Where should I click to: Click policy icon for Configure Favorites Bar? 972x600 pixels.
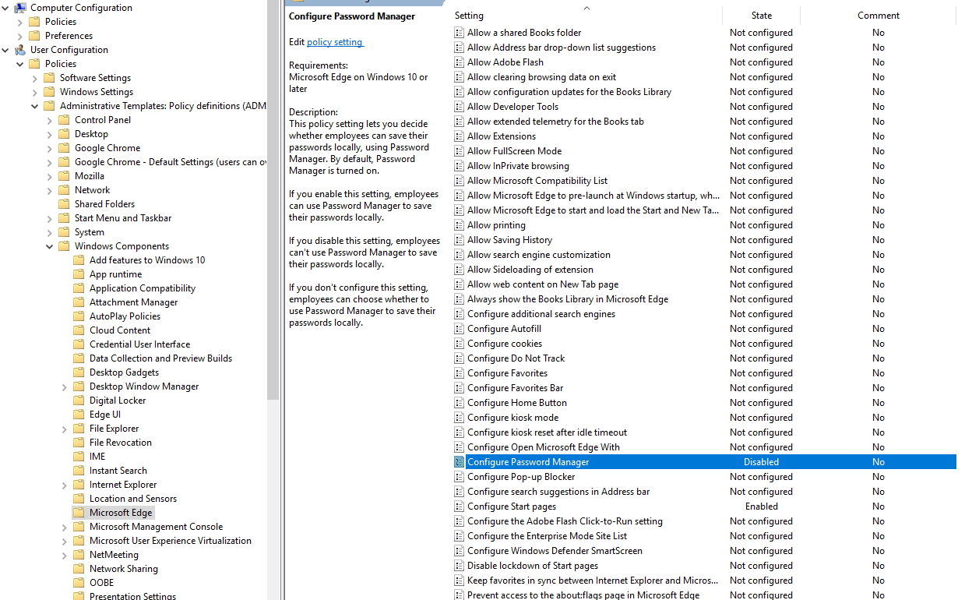(459, 388)
